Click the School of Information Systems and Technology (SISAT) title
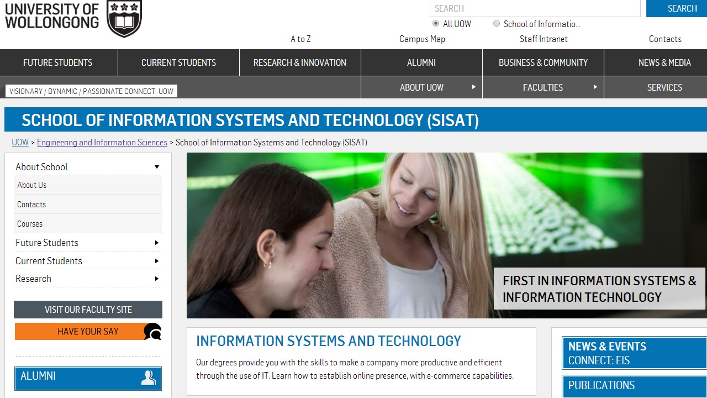The height and width of the screenshot is (398, 707). click(x=250, y=120)
